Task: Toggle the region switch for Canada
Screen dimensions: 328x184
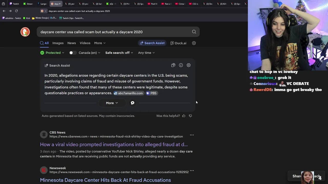Action: [x=73, y=53]
